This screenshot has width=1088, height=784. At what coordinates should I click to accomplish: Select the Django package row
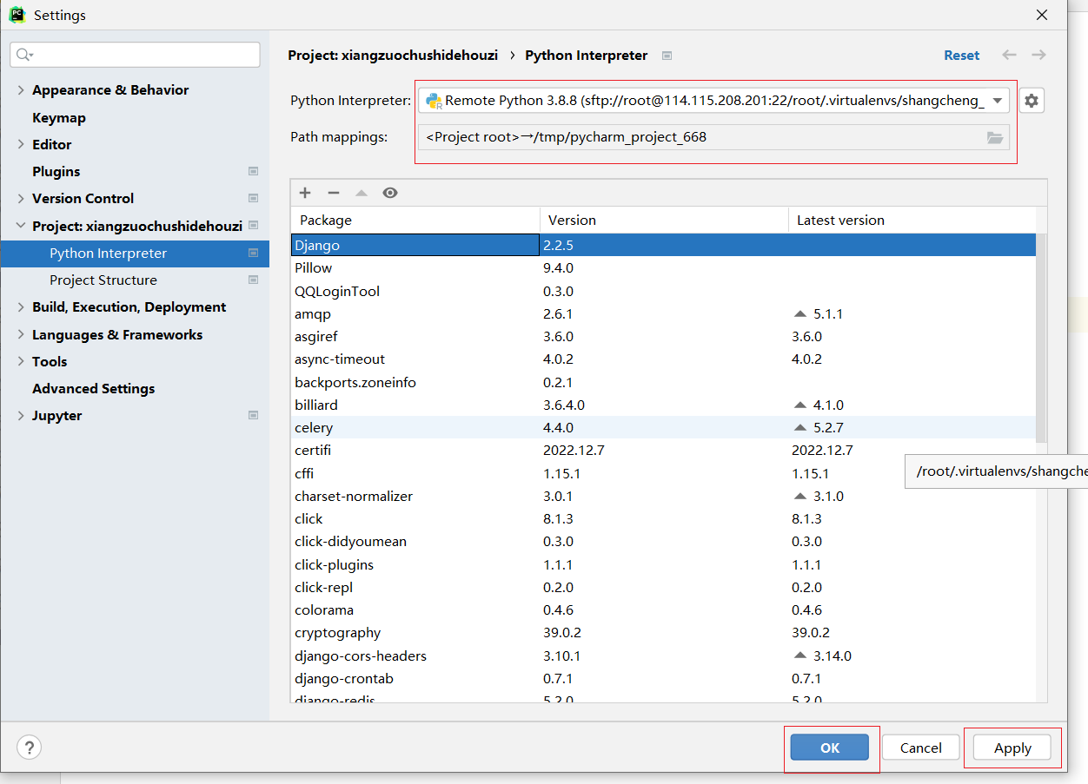pos(663,245)
